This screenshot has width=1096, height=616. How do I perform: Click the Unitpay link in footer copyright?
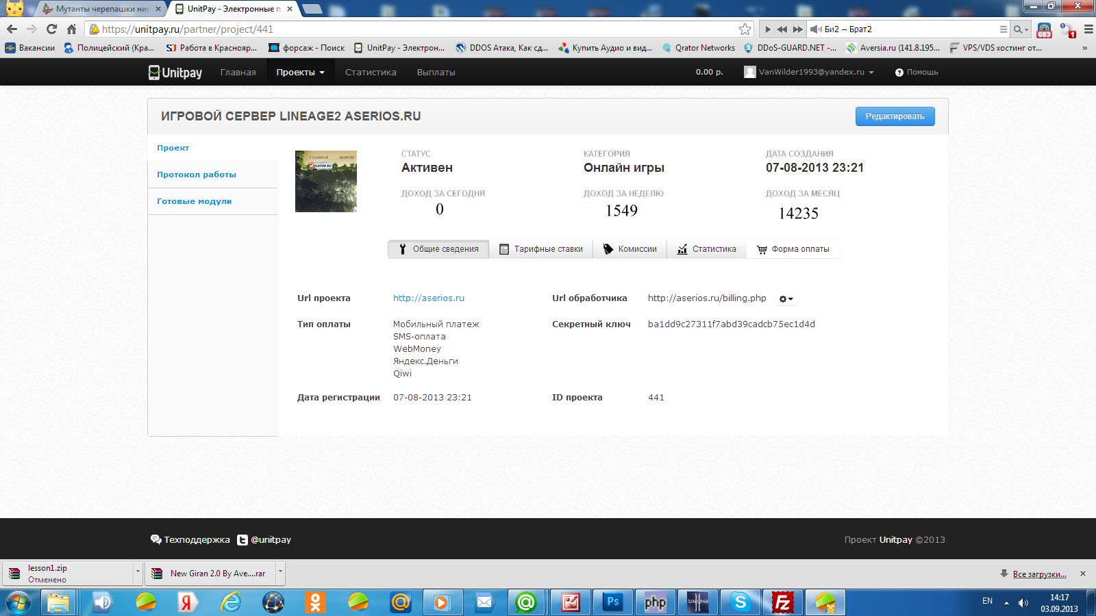(896, 539)
